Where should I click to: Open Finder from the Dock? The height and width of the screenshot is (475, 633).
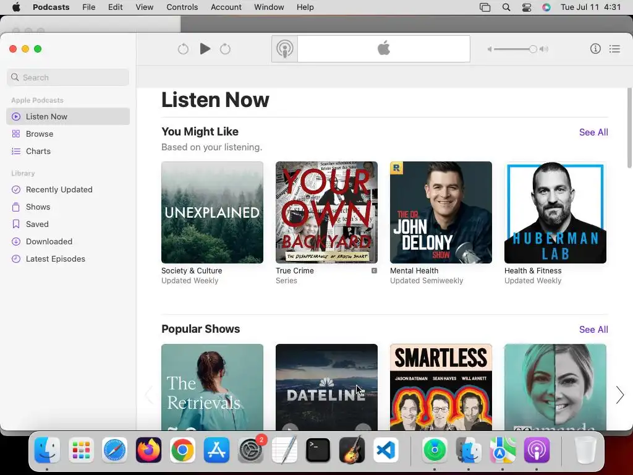point(47,450)
